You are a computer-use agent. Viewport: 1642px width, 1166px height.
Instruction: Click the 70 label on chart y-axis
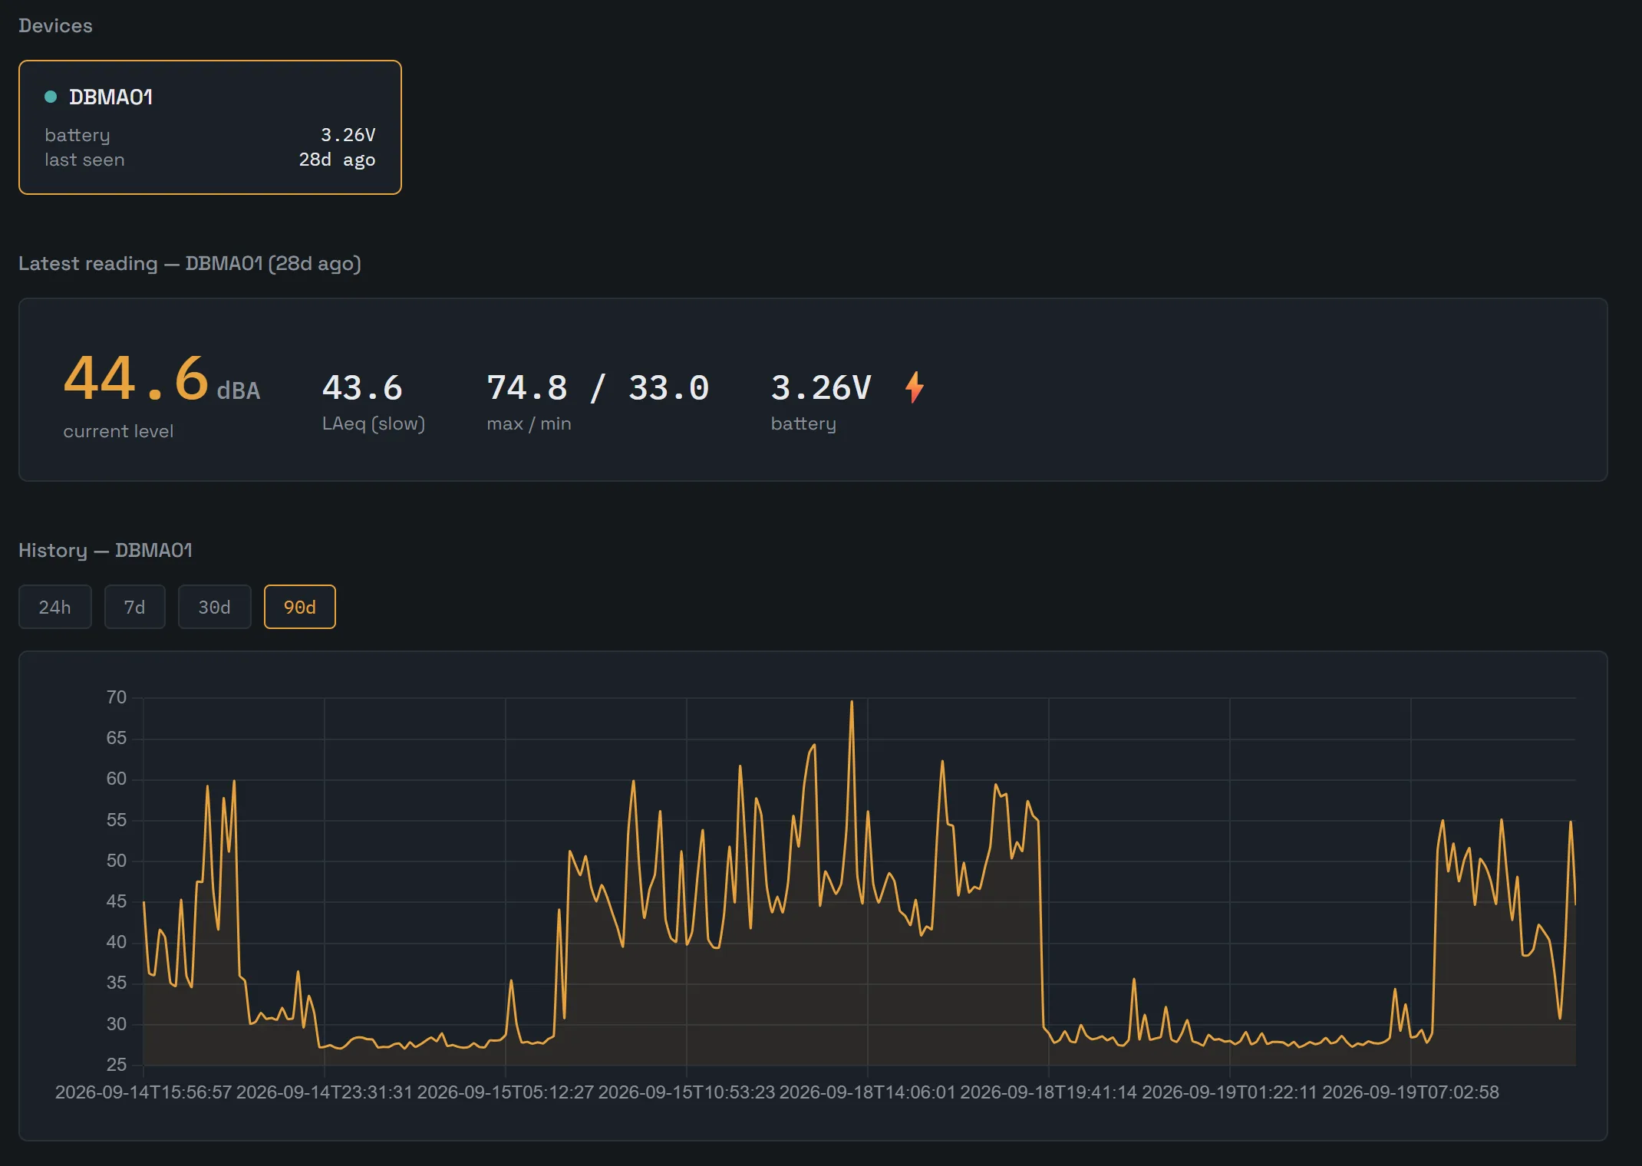[x=117, y=697]
